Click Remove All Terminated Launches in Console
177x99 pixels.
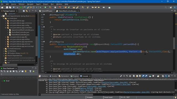127,76
